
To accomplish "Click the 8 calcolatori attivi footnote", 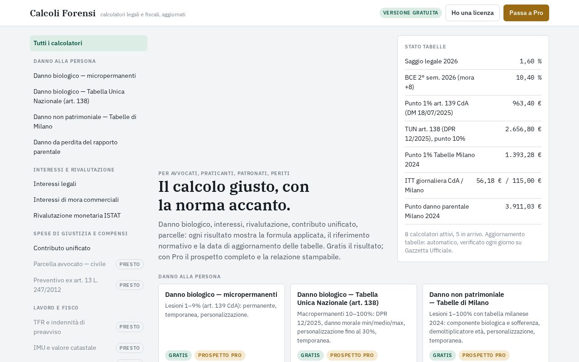I will click(x=465, y=242).
